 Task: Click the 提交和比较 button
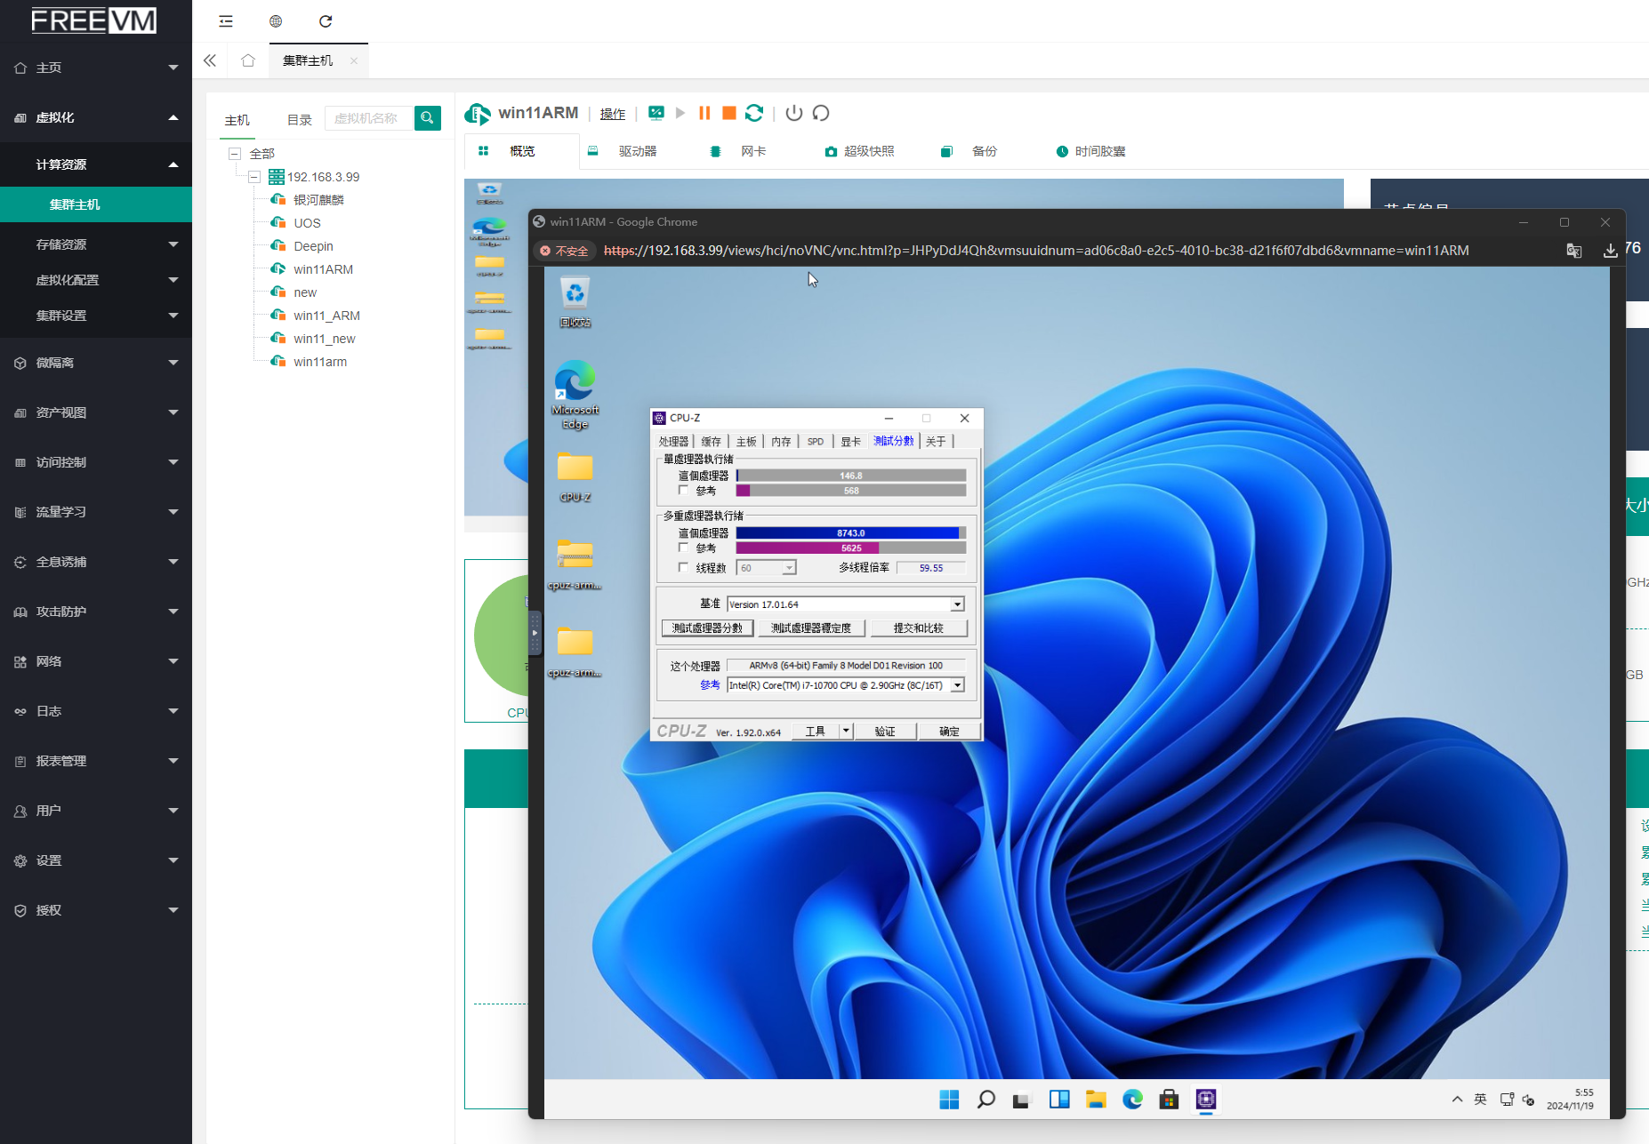point(918,628)
